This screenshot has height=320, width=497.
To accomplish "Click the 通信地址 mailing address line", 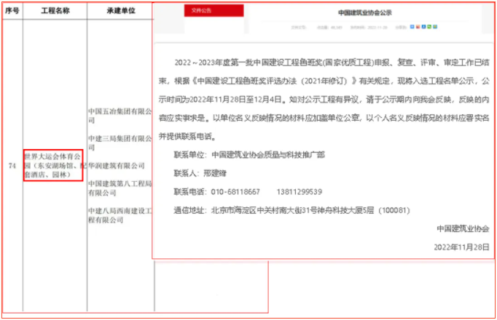I will [291, 210].
